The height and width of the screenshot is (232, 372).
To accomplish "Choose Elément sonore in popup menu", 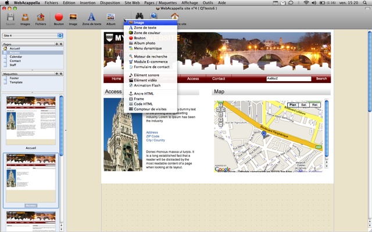I will coord(151,75).
